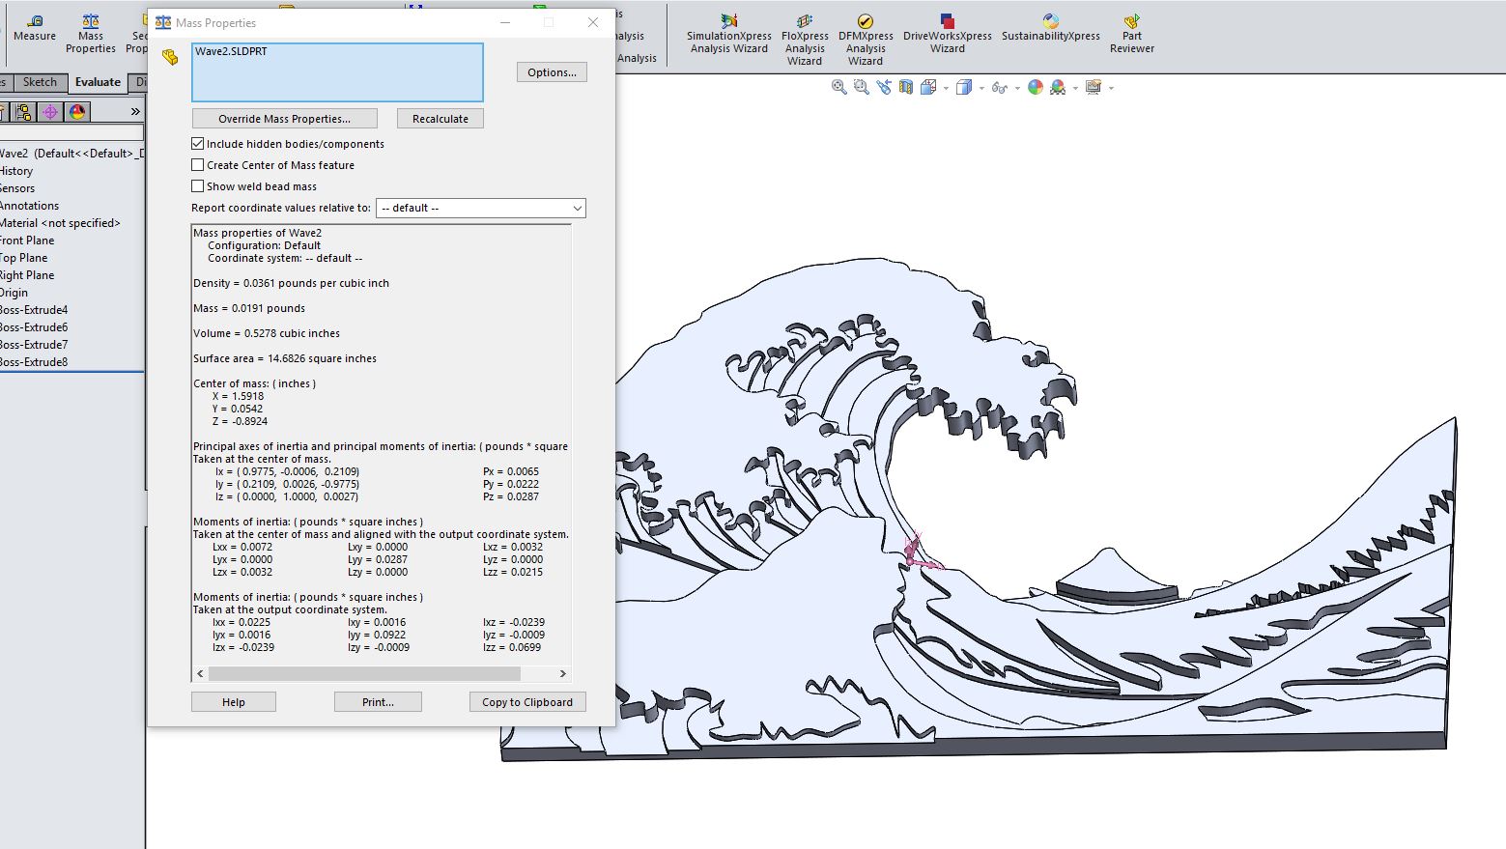The image size is (1506, 849).
Task: Click Override Mass Properties button
Action: coord(284,118)
